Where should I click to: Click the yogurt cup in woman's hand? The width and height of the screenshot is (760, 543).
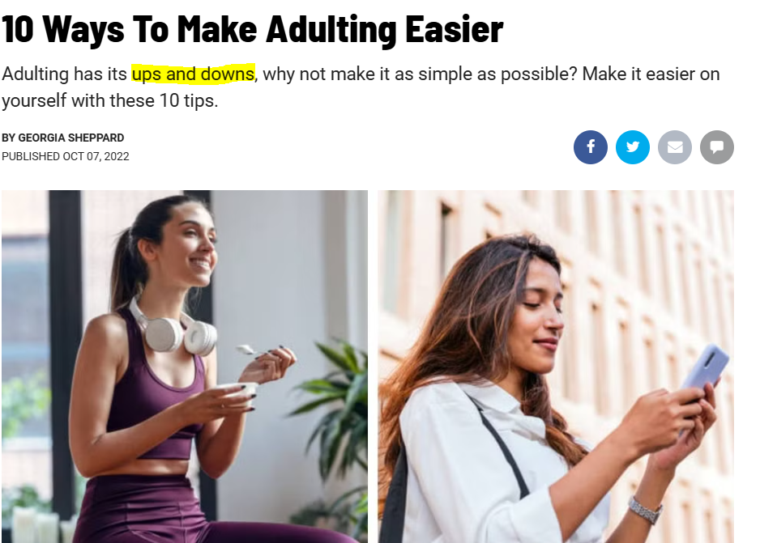(x=238, y=391)
